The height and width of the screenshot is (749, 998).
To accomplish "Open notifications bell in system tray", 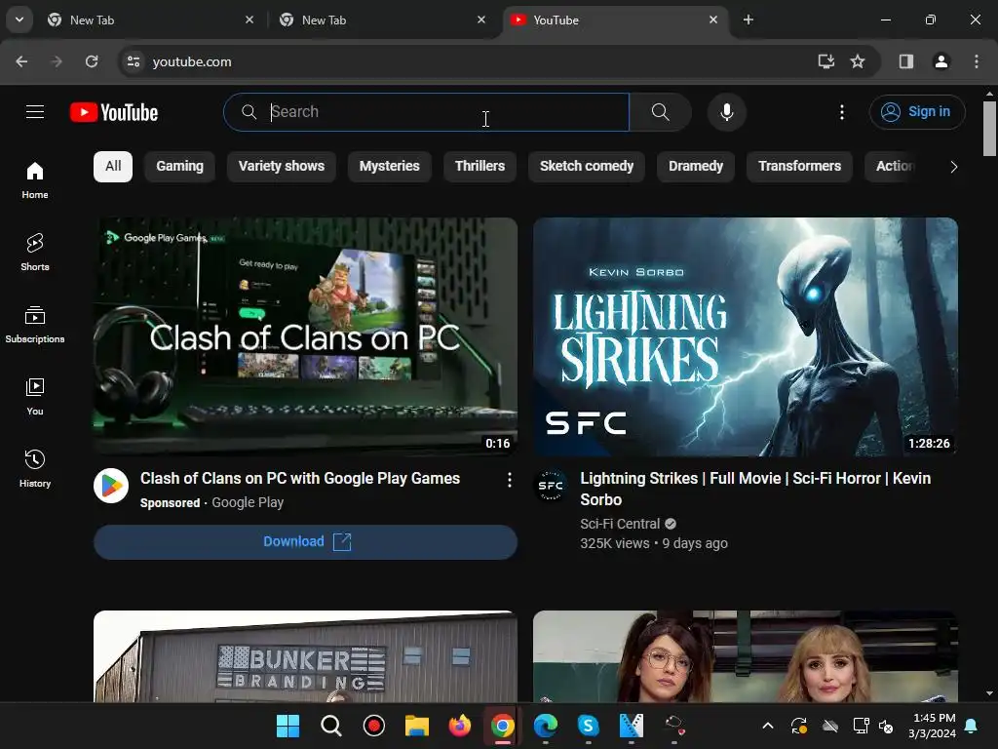I will pos(972,726).
